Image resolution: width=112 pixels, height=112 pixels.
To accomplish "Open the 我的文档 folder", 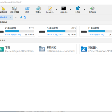I will click(57, 49).
